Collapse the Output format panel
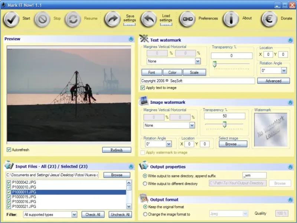 point(290,200)
